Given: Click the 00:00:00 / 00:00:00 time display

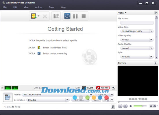Looking at the screenshot, I should (138, 99).
